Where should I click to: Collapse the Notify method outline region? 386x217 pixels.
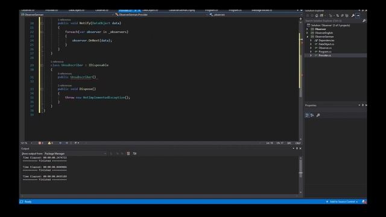42,24
